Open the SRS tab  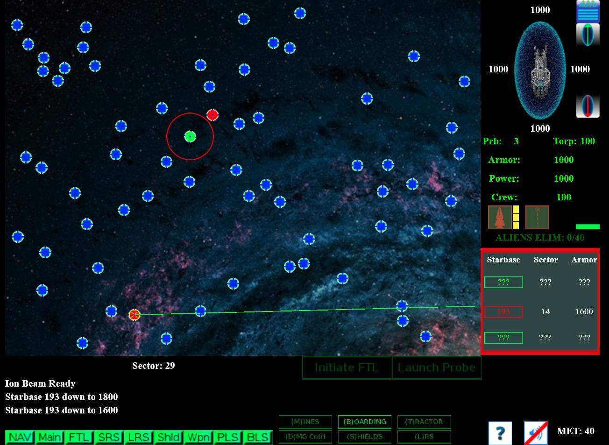pos(109,437)
